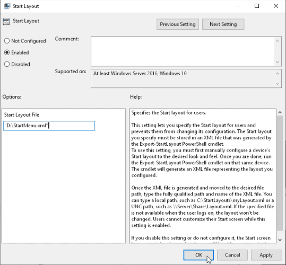Close the Start Layout window
The height and width of the screenshot is (265, 286).
(x=276, y=6)
